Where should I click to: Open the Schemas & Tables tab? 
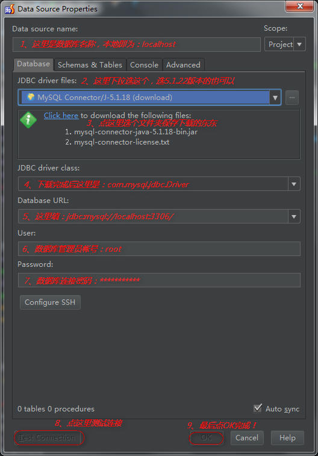(x=90, y=64)
